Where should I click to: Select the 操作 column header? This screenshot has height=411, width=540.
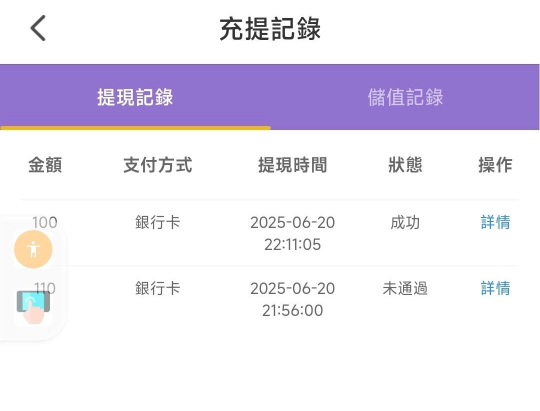(x=495, y=164)
